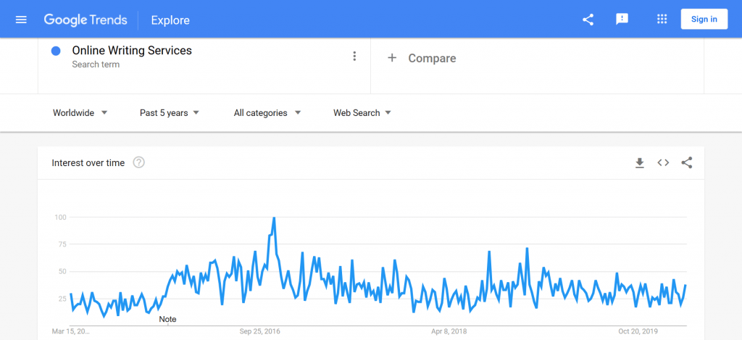Click the Compare text to add a term
Screen dimensions: 742x340
point(432,58)
